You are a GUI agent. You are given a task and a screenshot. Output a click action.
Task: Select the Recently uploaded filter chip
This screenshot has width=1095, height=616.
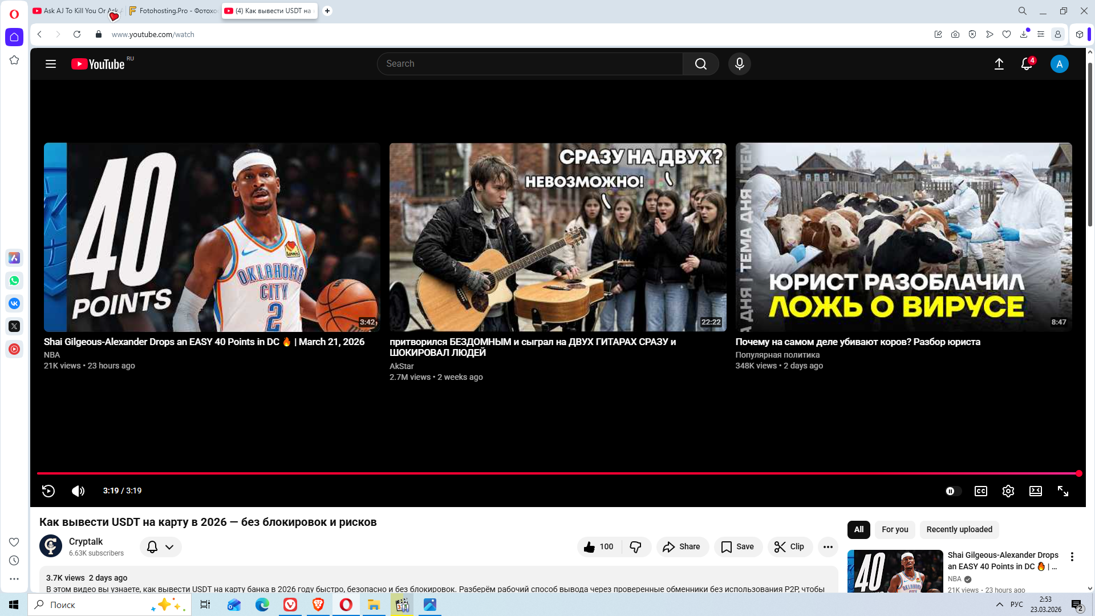[959, 529]
